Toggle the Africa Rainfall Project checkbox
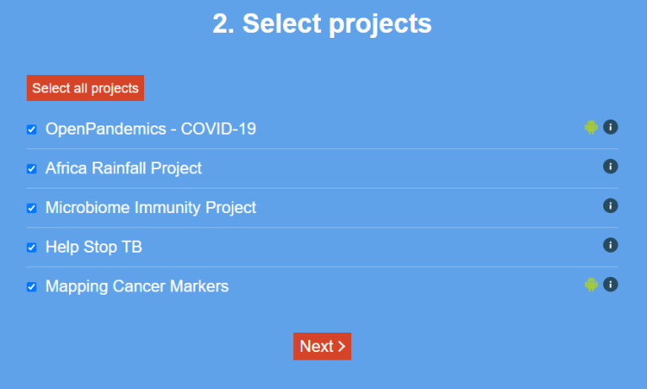 [32, 169]
